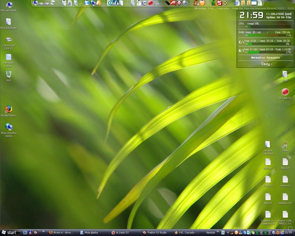Click the Traktor quick launch icon
This screenshot has height=236, width=295.
tap(35, 233)
